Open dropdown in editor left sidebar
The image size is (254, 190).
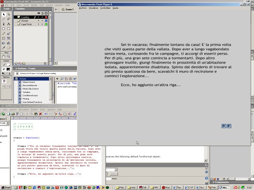[8, 123]
